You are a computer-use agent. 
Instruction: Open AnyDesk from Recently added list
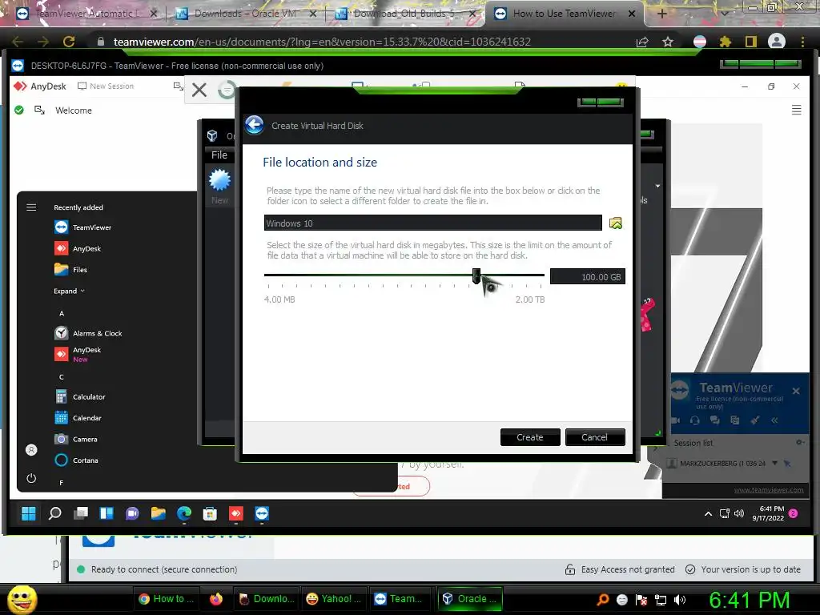pyautogui.click(x=78, y=248)
